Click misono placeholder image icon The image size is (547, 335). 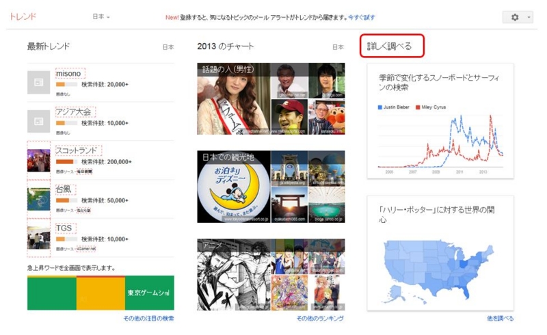39,82
